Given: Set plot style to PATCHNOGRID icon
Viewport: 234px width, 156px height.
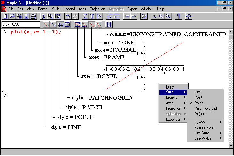Looking at the screenshot, I should pyautogui.click(x=67, y=25).
